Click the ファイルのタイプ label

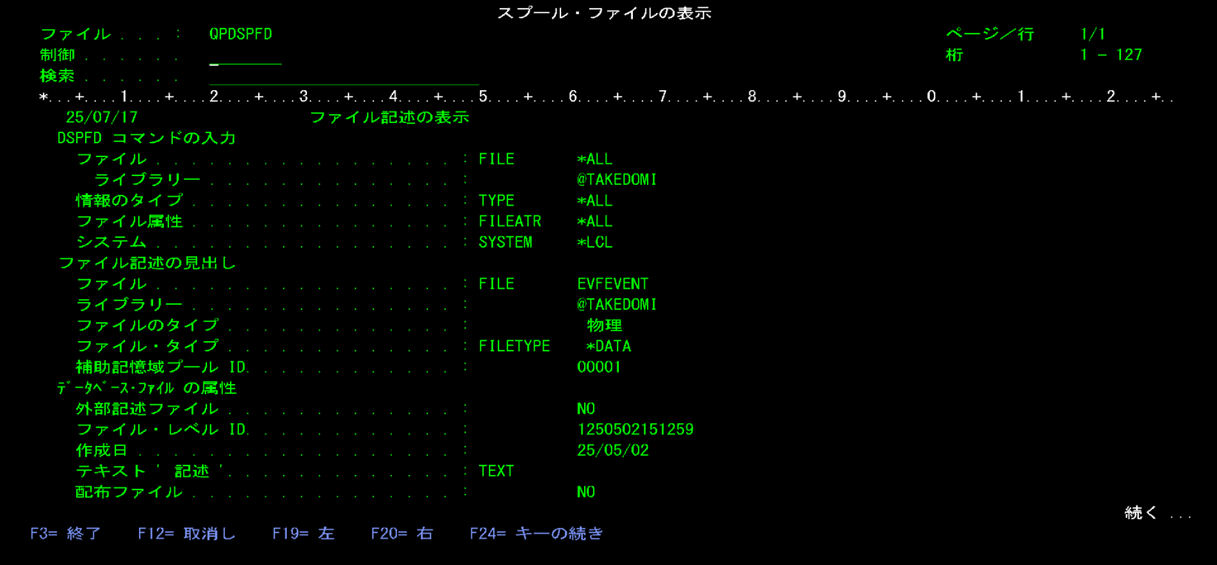point(146,325)
